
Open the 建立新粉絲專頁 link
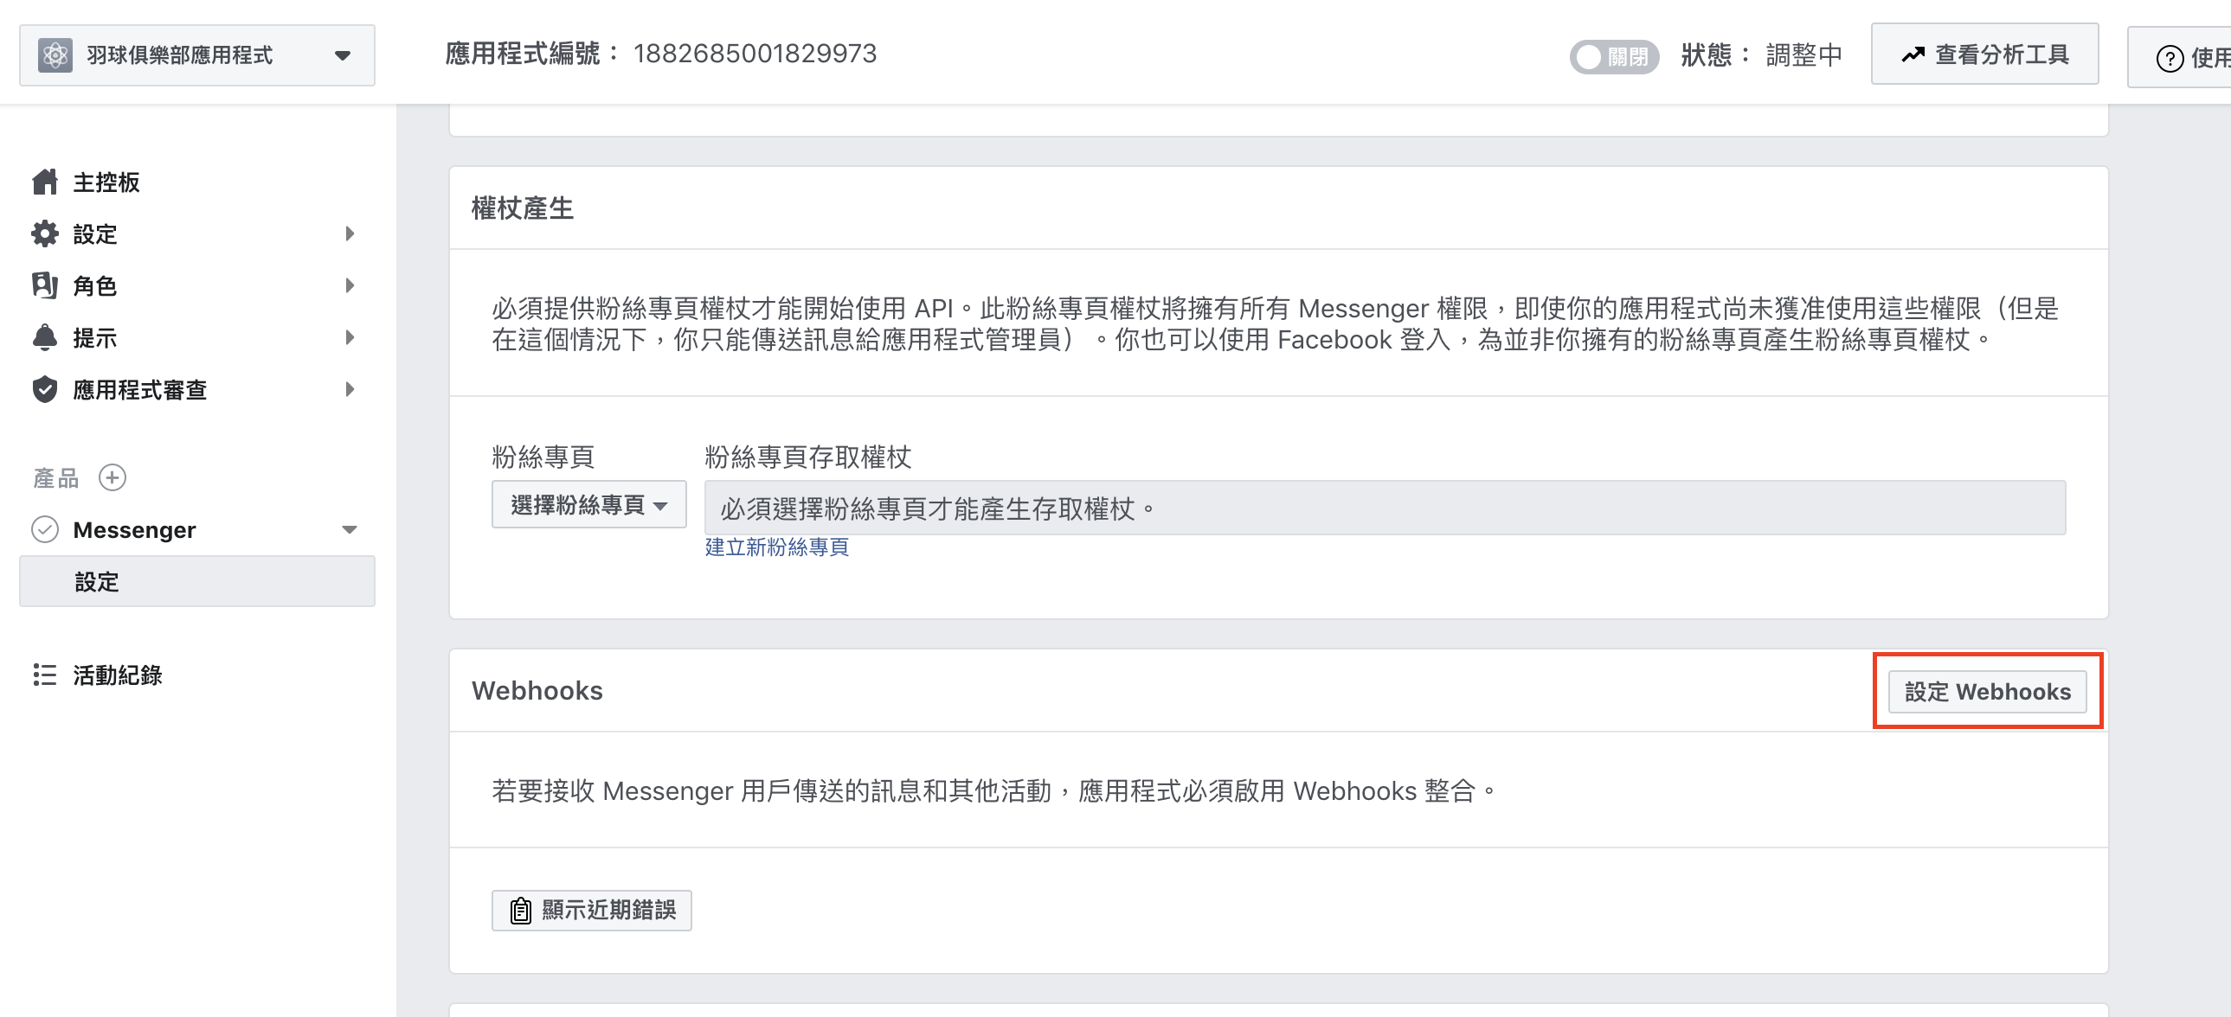776,547
